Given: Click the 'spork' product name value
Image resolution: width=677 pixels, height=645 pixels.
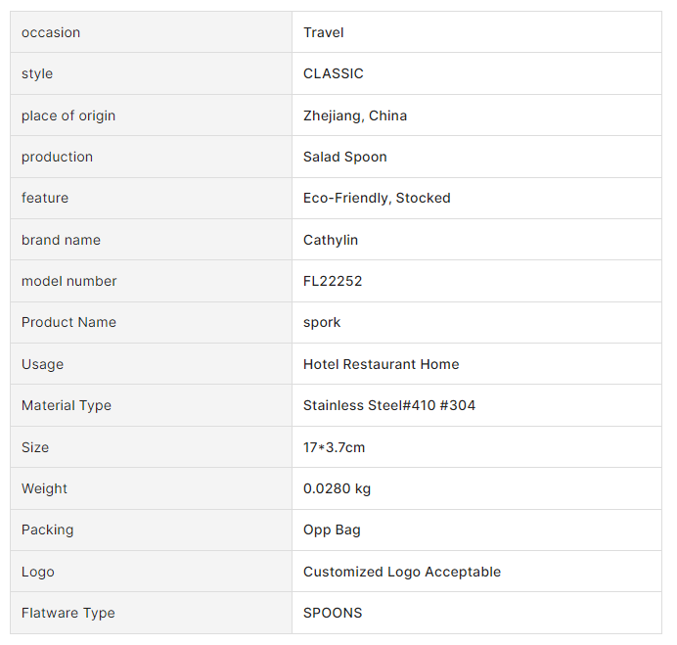Looking at the screenshot, I should click(322, 322).
